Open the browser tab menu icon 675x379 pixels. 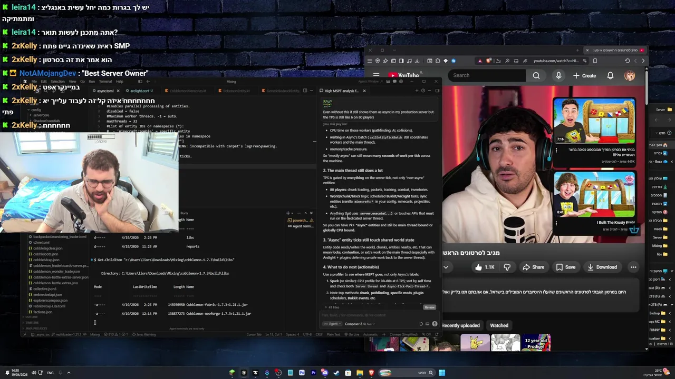[x=370, y=61]
